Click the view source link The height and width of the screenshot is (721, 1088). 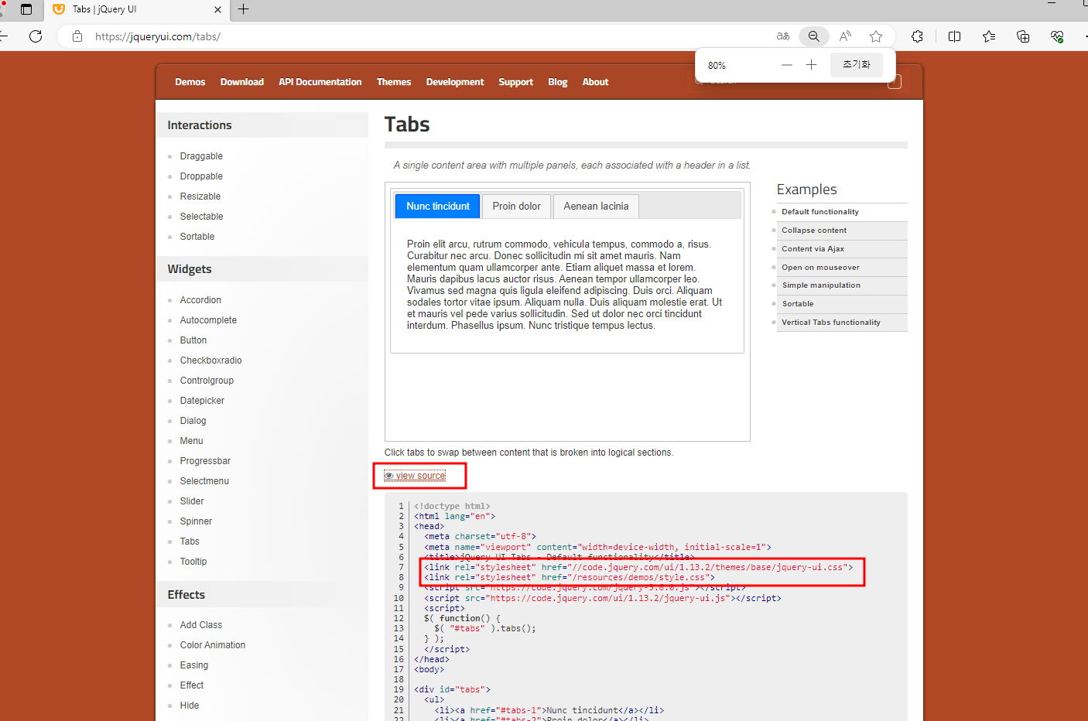pos(416,476)
